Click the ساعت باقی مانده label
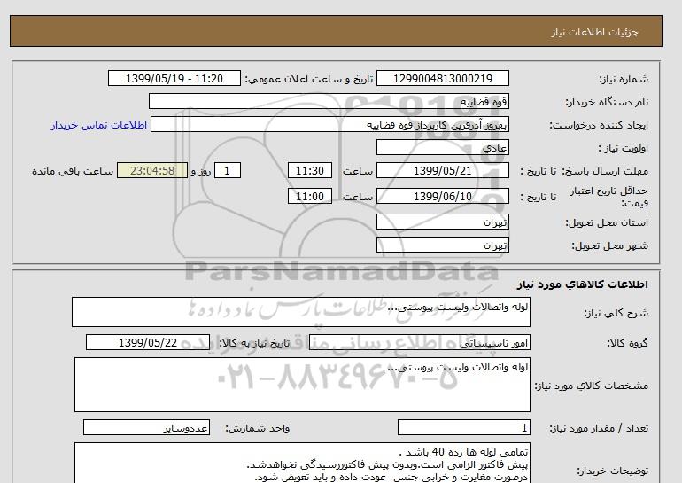This screenshot has height=483, width=682. tap(73, 171)
